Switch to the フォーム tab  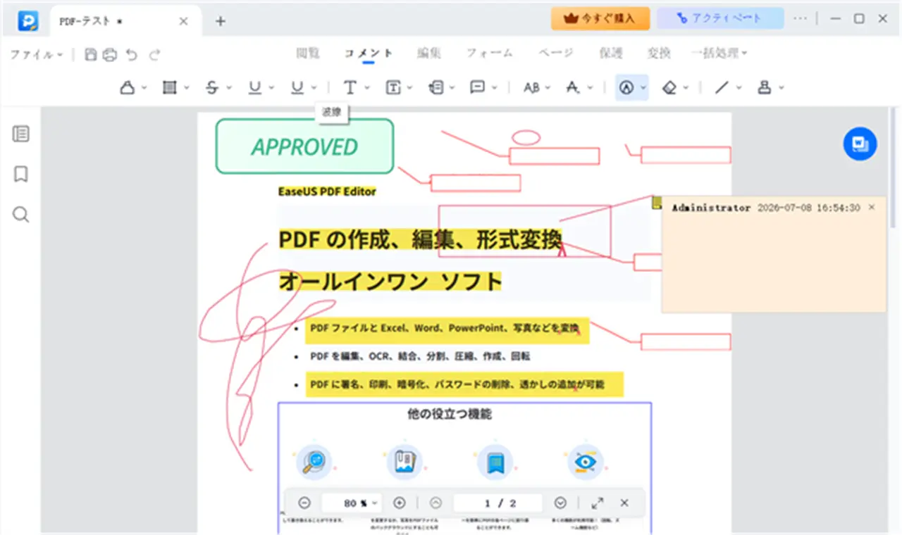click(490, 53)
